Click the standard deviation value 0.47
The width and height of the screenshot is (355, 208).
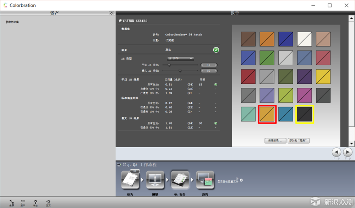[x=169, y=103]
